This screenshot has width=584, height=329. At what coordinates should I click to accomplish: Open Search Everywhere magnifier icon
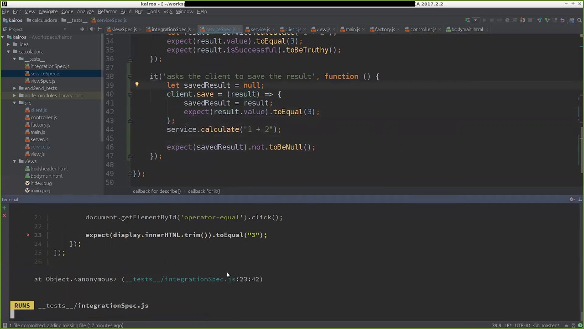point(579,20)
